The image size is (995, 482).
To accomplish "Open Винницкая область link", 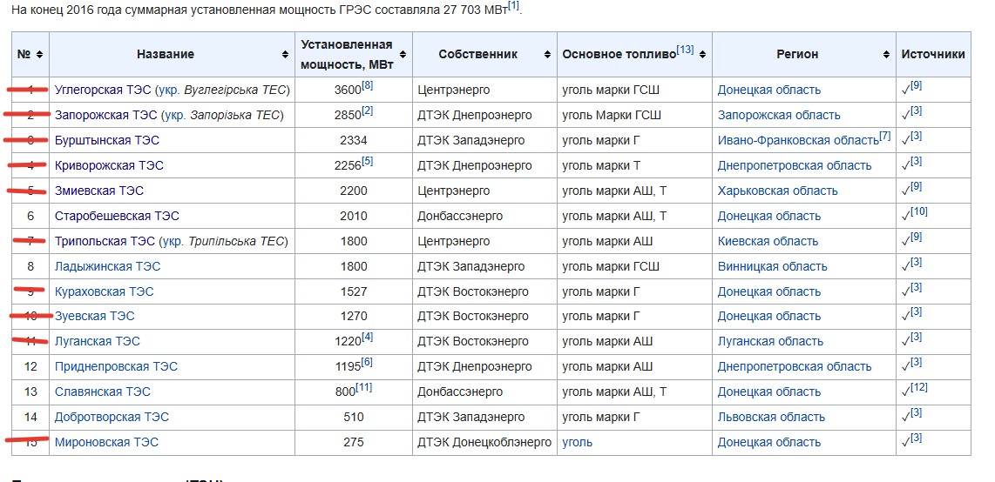I will click(772, 266).
